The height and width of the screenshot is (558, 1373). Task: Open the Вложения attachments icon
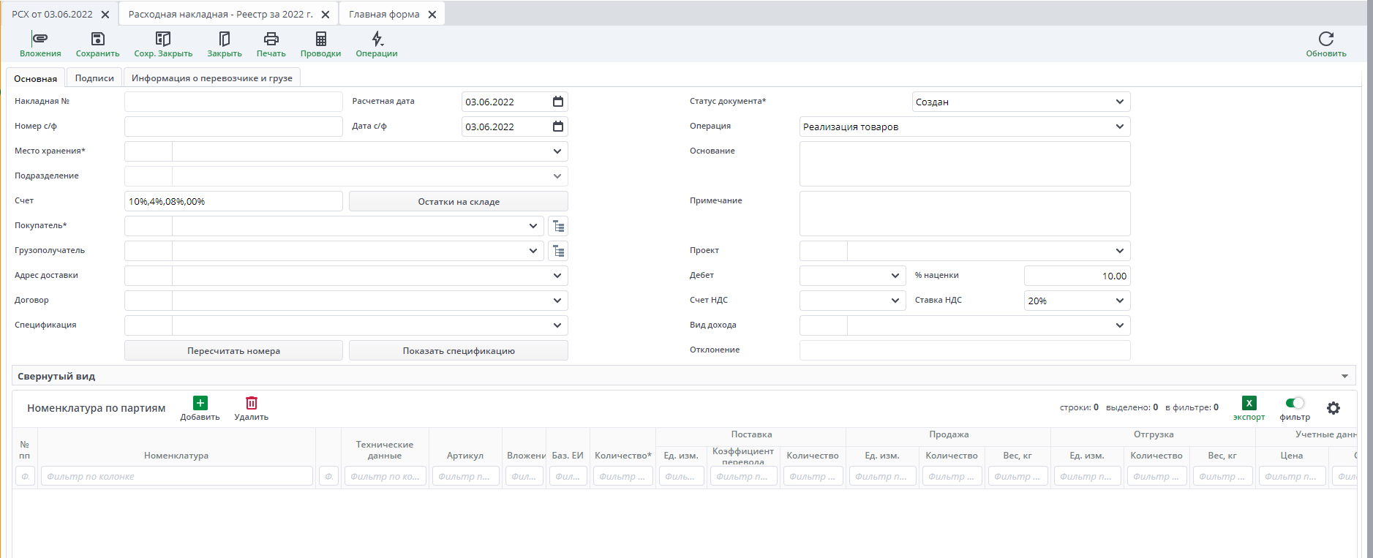40,39
